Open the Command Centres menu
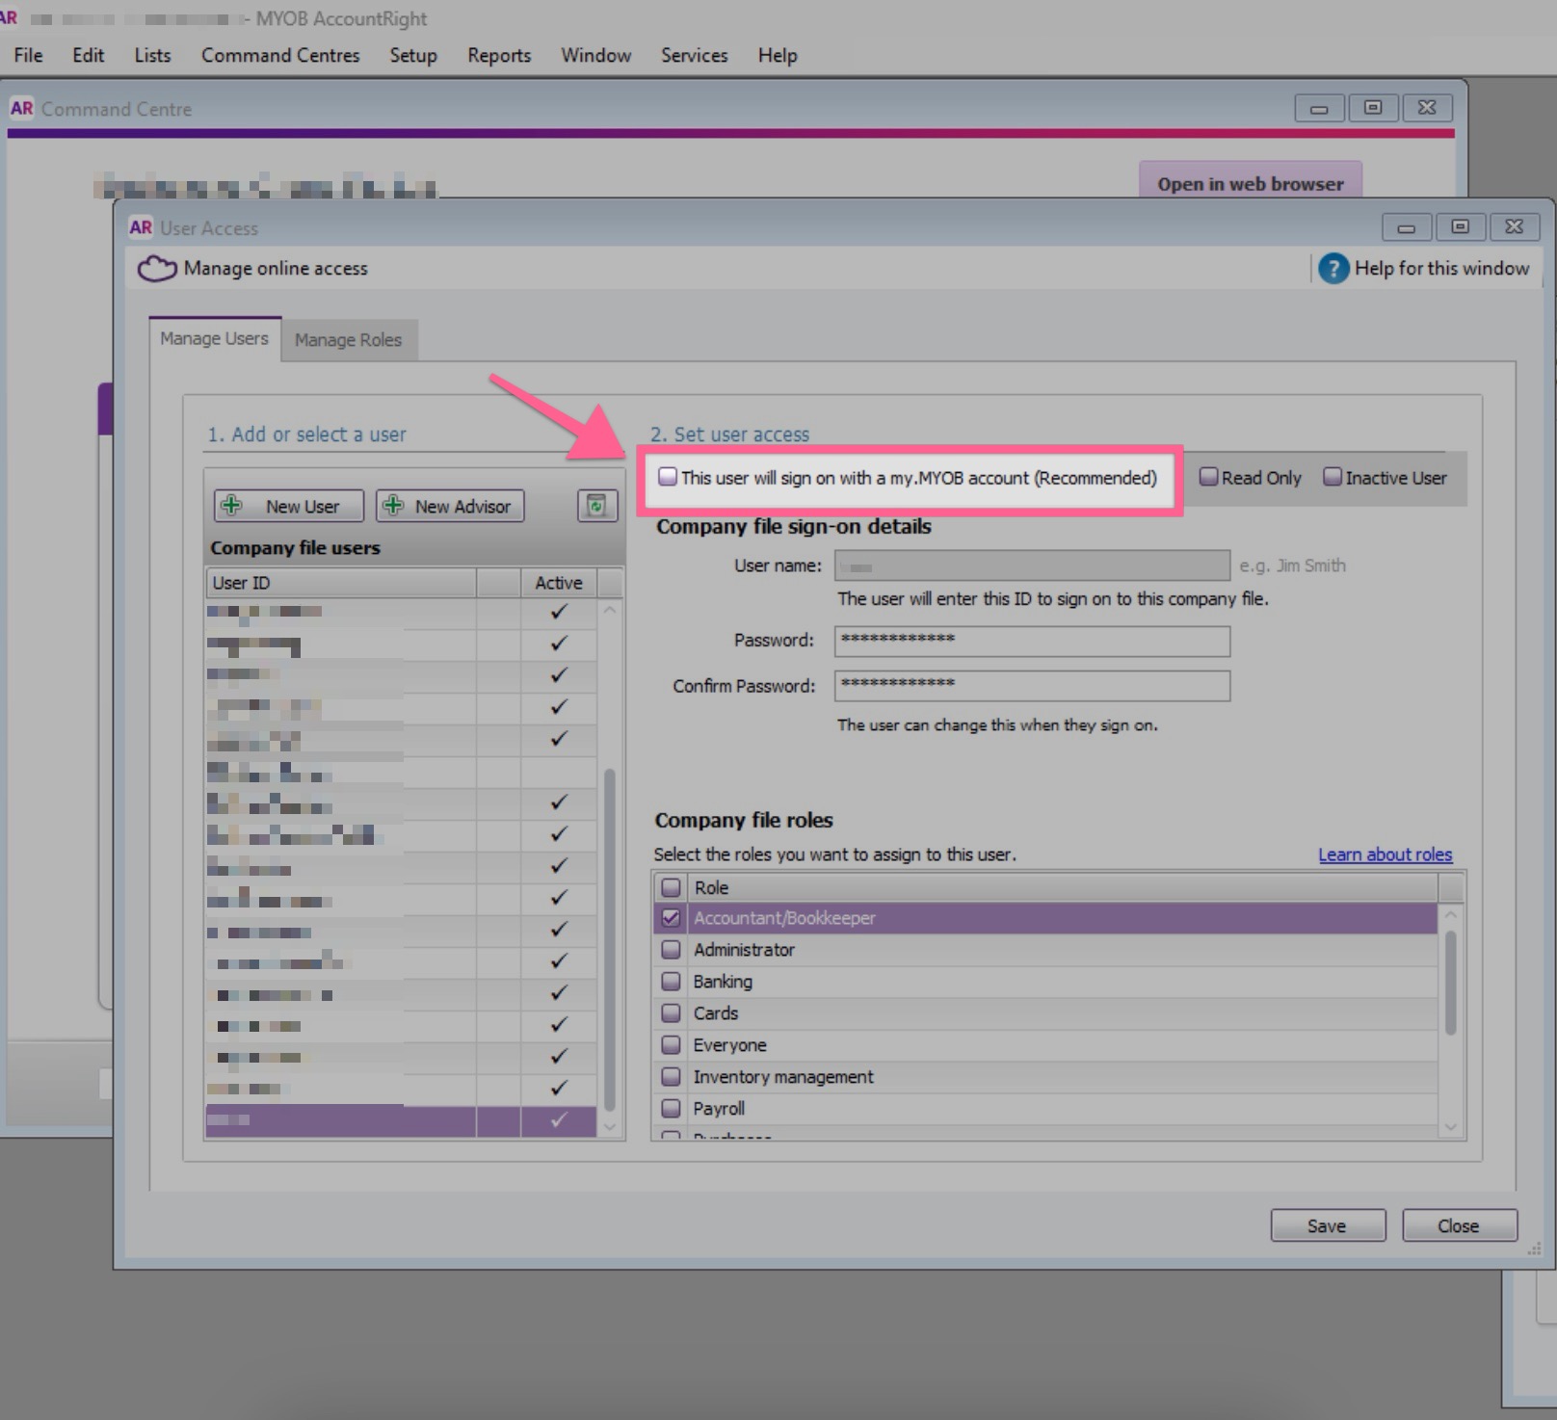Viewport: 1557px width, 1420px height. (279, 55)
